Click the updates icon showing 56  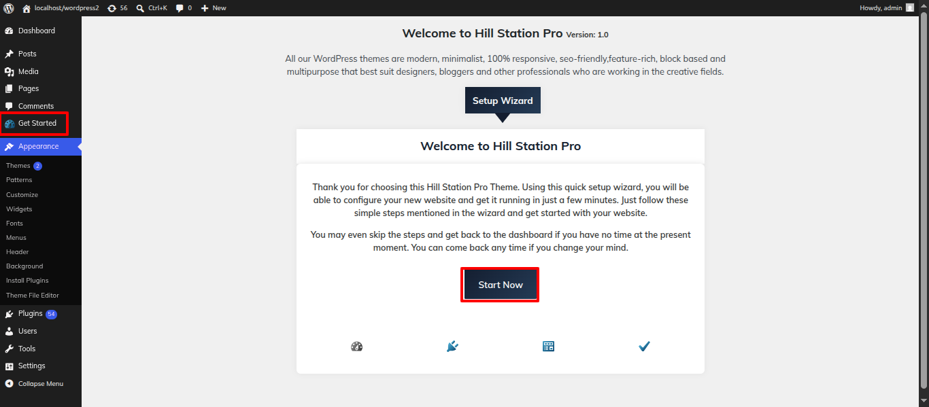pos(112,8)
